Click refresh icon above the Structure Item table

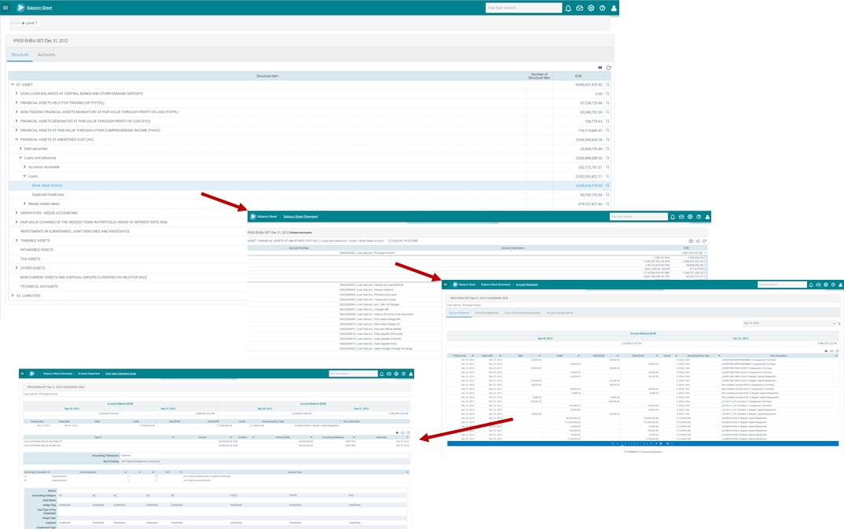609,68
